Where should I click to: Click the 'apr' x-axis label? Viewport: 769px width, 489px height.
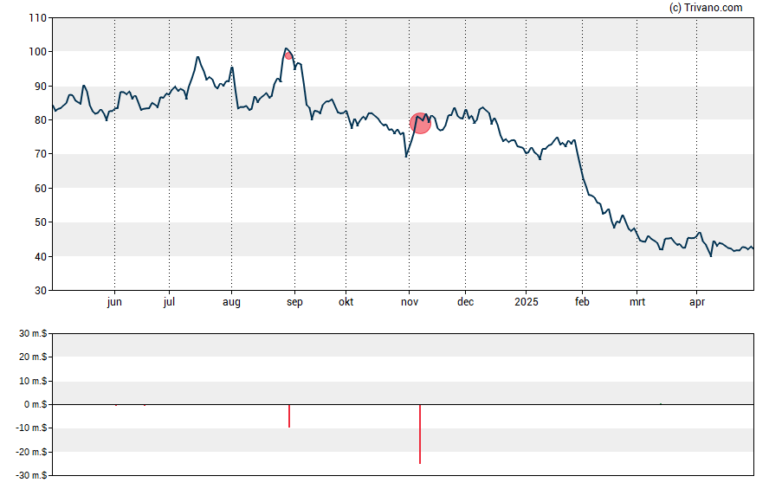[x=697, y=302]
